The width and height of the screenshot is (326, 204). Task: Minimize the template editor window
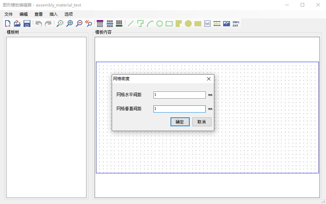click(x=287, y=5)
